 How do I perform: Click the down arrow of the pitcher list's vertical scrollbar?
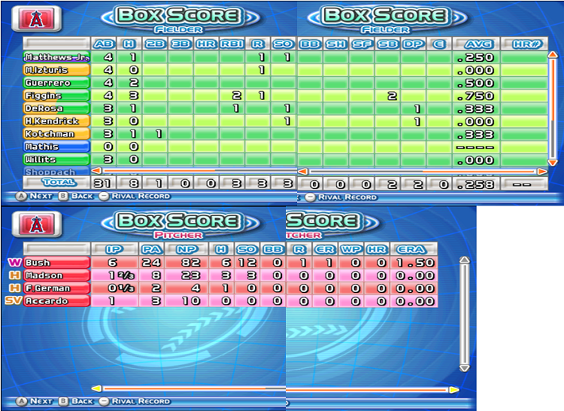pyautogui.click(x=465, y=368)
